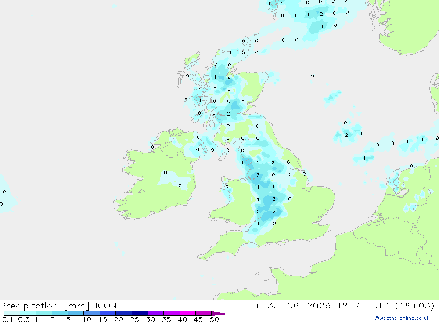Viewport: 439px width, 322px height.
Task: Click the legend label '0.1'
Action: pyautogui.click(x=7, y=319)
